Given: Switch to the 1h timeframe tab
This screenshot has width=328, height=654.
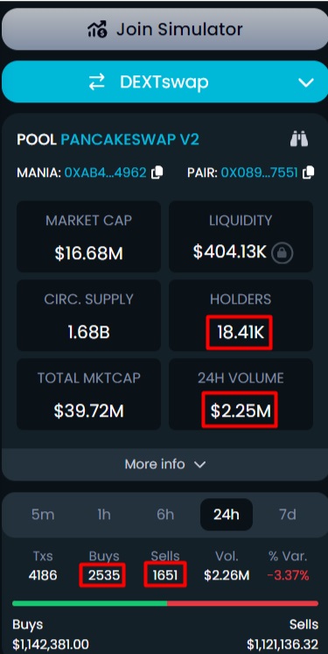Looking at the screenshot, I should tap(104, 514).
